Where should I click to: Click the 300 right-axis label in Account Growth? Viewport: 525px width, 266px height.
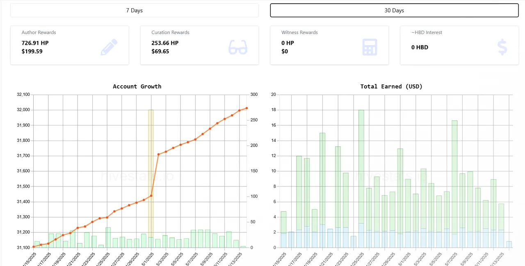pyautogui.click(x=254, y=95)
